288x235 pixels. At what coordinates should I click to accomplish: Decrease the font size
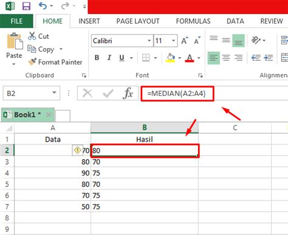(x=197, y=41)
